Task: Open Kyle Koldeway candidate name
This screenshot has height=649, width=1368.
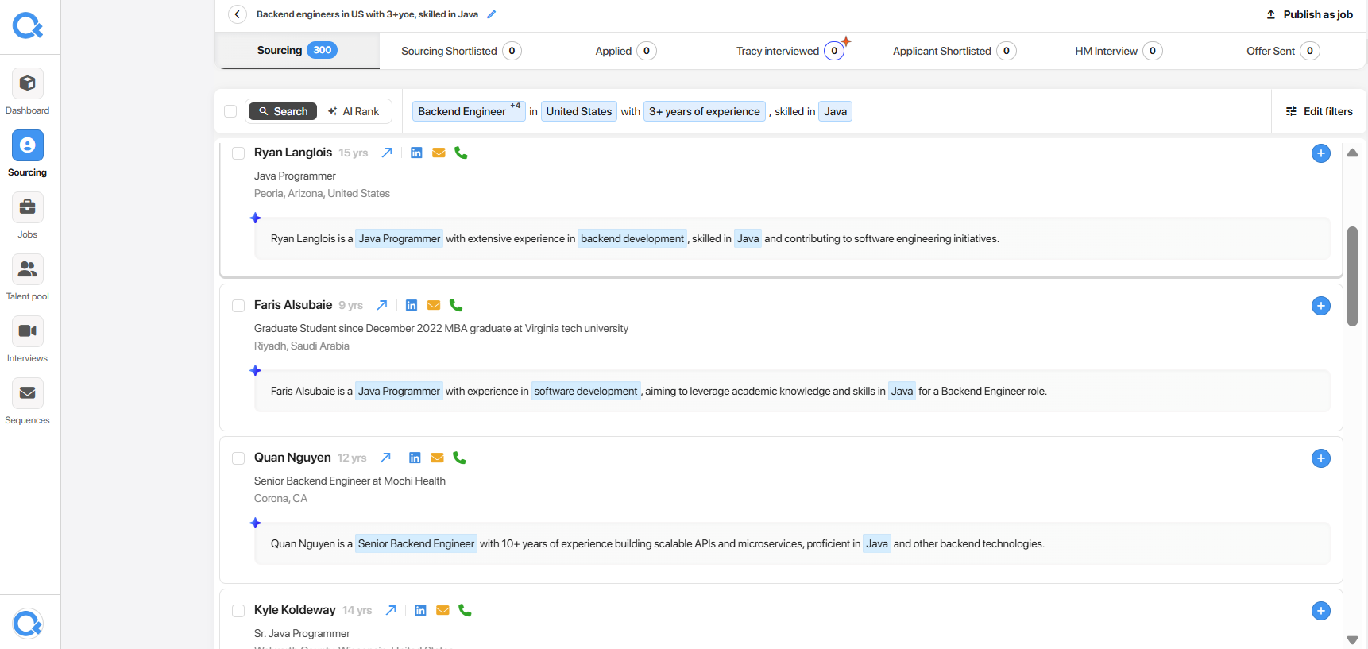Action: 295,610
